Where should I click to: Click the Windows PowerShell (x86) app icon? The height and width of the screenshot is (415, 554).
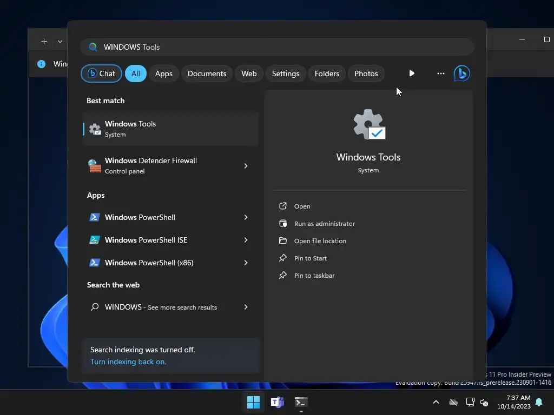(x=94, y=263)
